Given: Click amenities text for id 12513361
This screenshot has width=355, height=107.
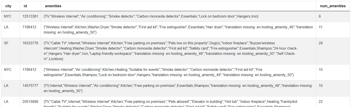Looking at the screenshot, I should (x=151, y=16).
